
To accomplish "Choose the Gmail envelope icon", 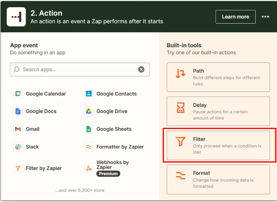I will point(18,129).
